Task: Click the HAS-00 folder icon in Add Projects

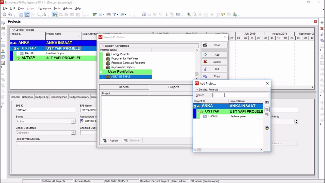Action: click(x=205, y=116)
